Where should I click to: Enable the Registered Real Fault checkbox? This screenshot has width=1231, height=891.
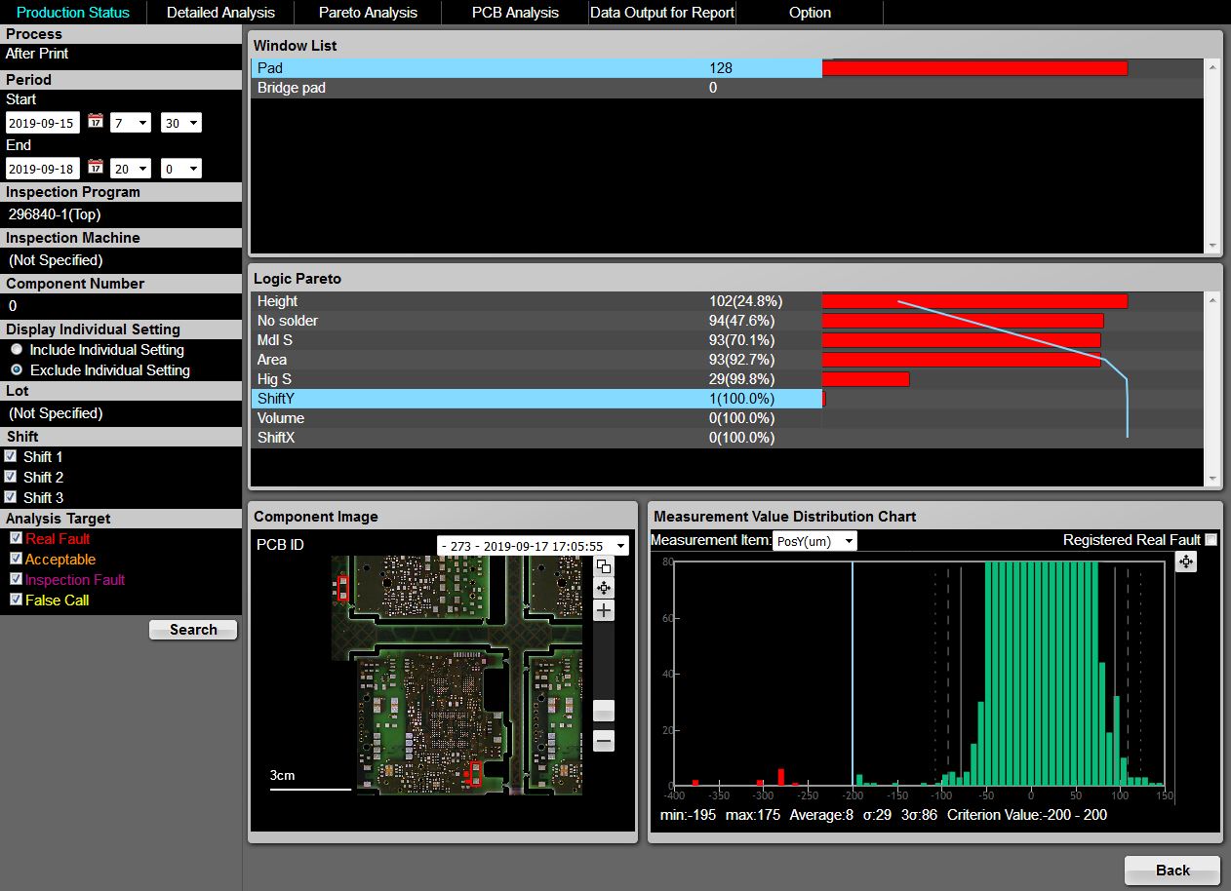coord(1211,540)
